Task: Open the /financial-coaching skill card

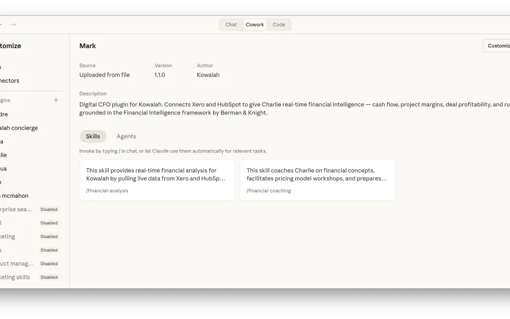Action: [317, 180]
